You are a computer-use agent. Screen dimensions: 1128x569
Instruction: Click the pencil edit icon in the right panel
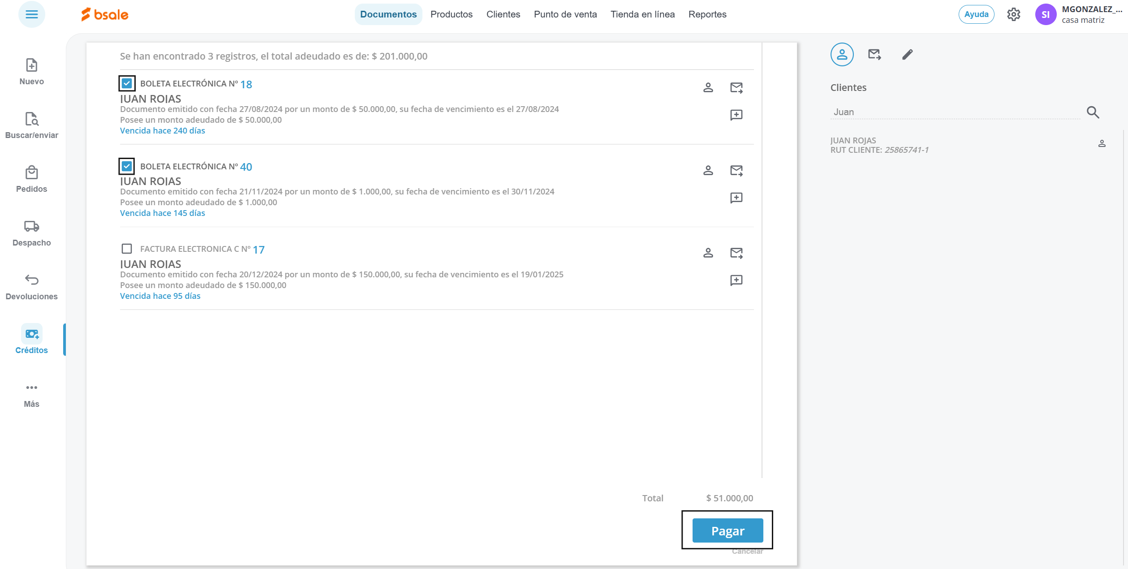click(907, 55)
